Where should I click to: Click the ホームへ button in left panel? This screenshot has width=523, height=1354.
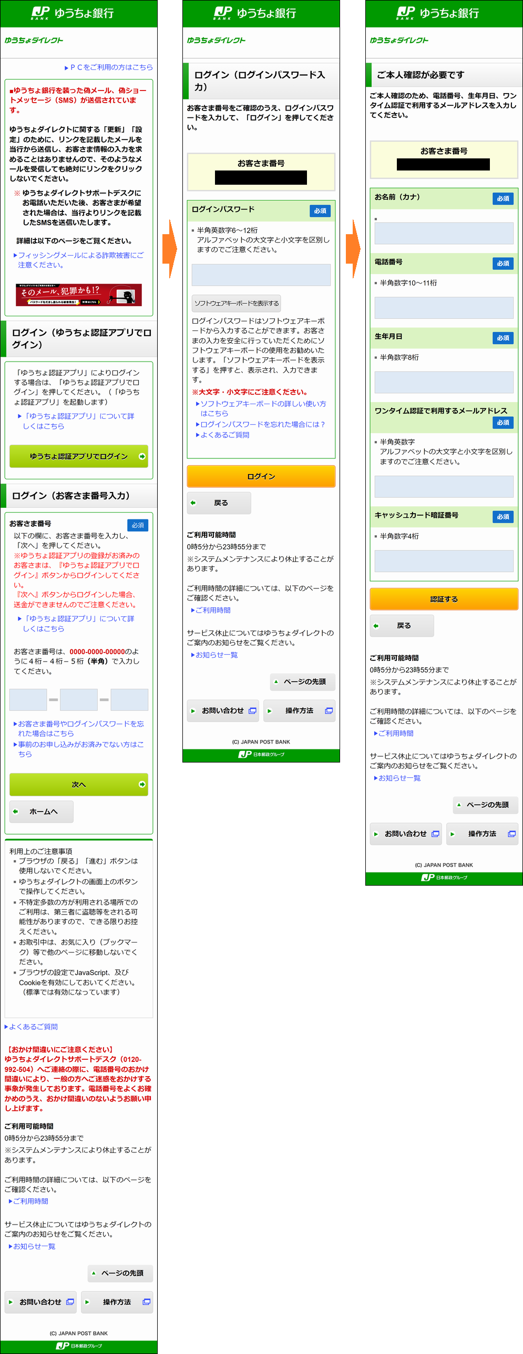(42, 811)
